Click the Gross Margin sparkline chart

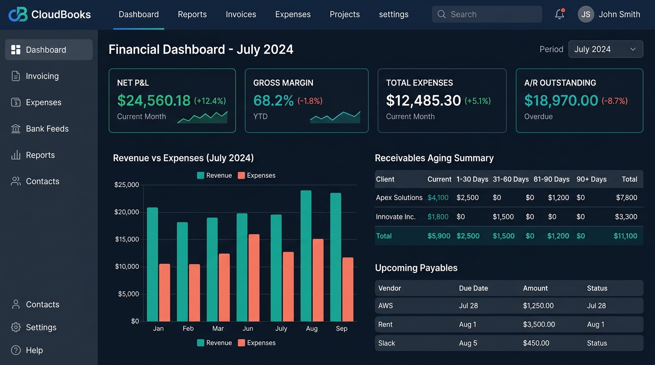tap(335, 117)
